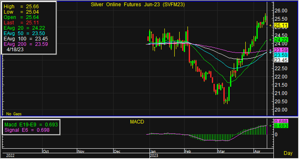
Task: Click the 20.00 price axis label
Action: pyautogui.click(x=281, y=110)
